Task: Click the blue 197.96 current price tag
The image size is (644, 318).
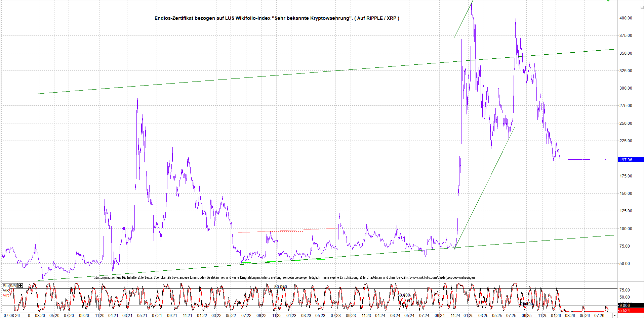Action: coord(631,160)
